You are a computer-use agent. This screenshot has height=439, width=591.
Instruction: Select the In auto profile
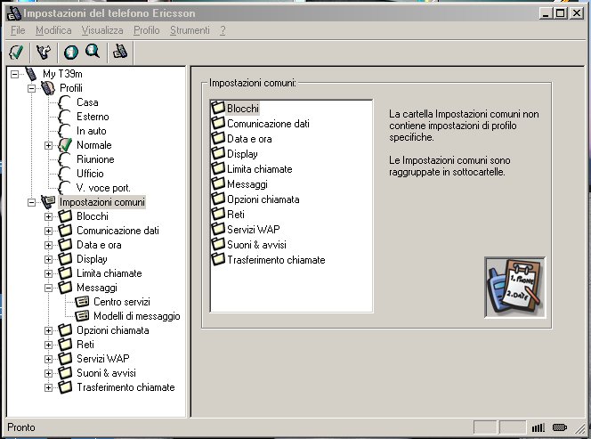(x=91, y=131)
